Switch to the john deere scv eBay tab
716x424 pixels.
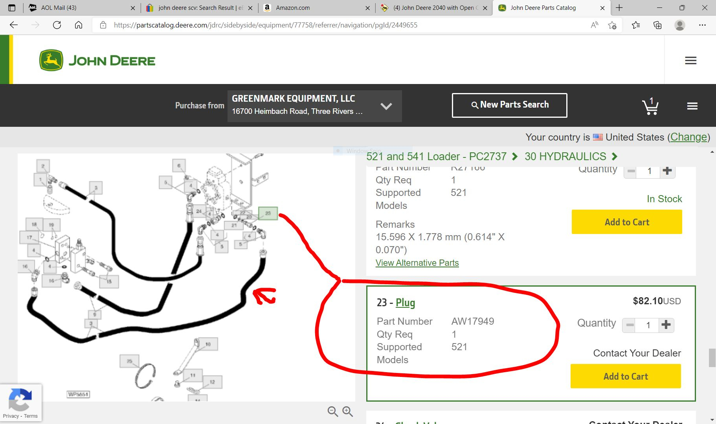[199, 8]
